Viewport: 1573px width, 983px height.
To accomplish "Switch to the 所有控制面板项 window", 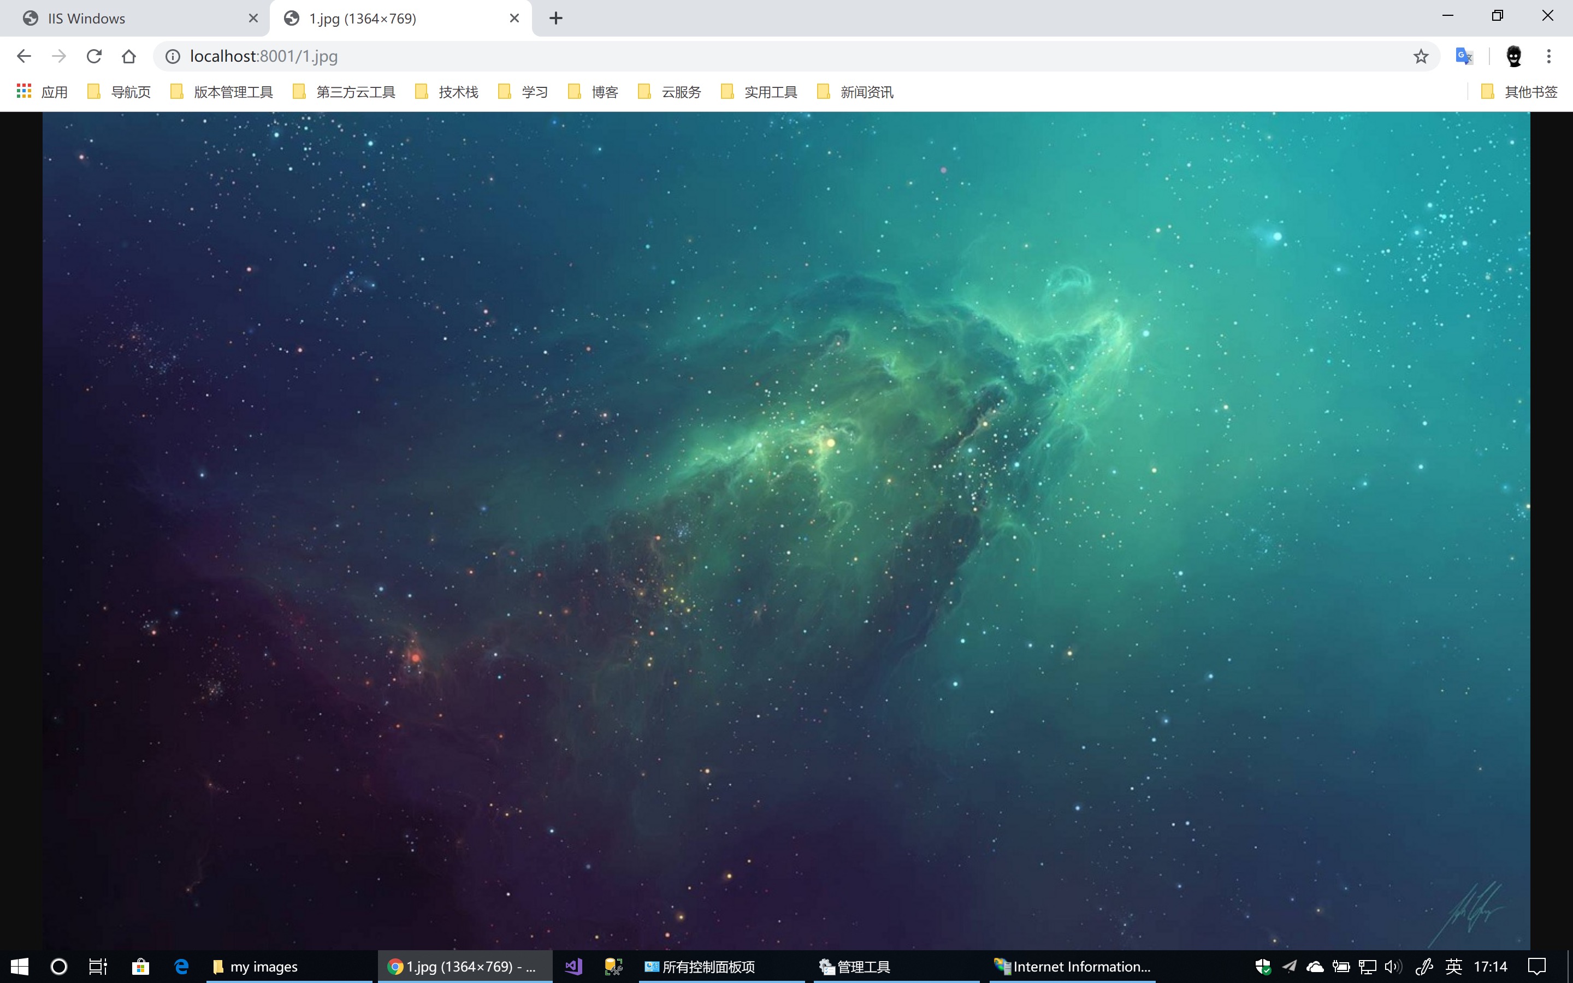I will tap(722, 967).
